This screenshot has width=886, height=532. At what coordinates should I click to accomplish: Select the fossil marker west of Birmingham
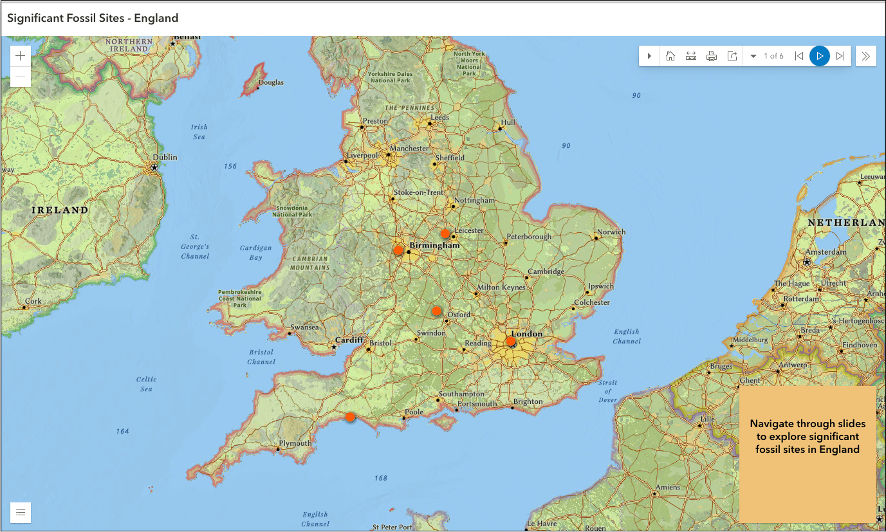400,250
